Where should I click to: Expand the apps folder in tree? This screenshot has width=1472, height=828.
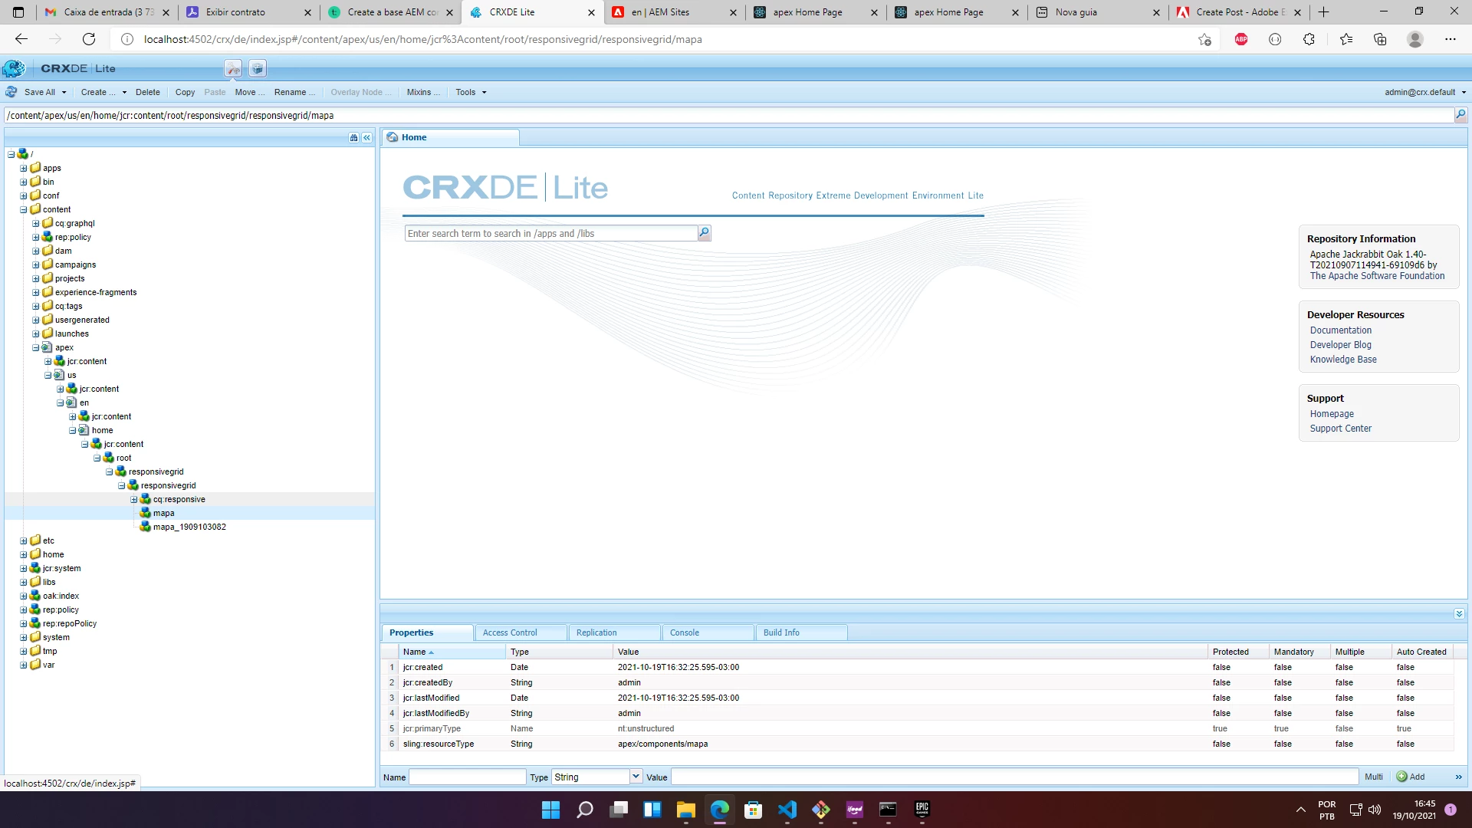click(x=23, y=169)
